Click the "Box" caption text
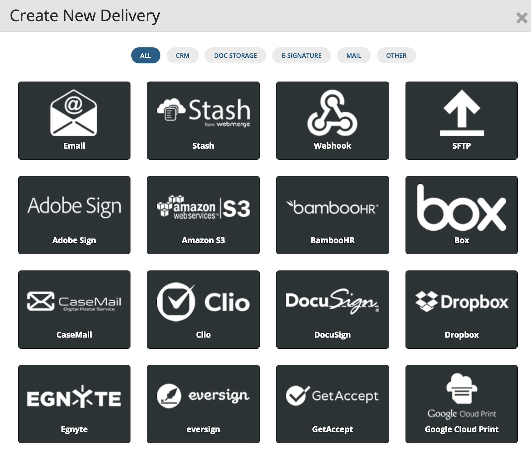Screen dimensions: 531x452 click(462, 240)
